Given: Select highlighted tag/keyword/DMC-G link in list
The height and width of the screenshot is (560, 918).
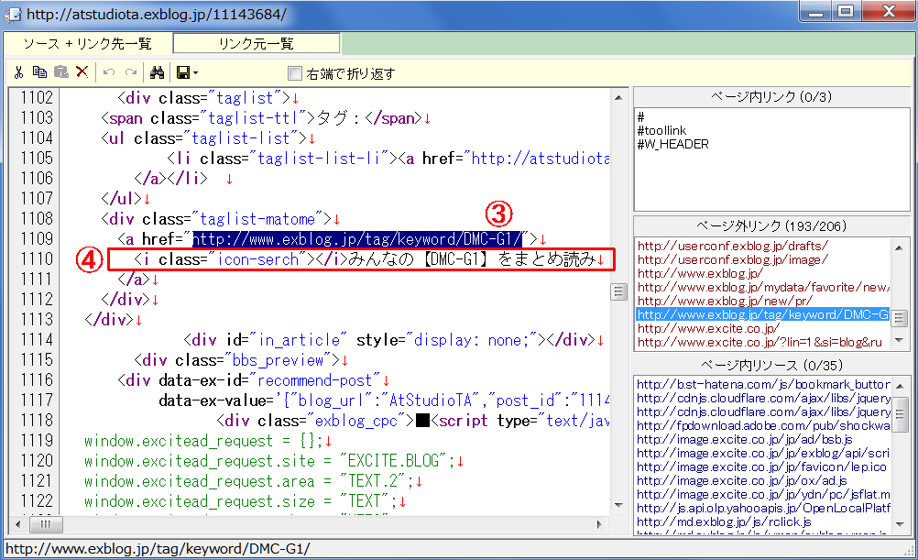Looking at the screenshot, I should point(763,314).
